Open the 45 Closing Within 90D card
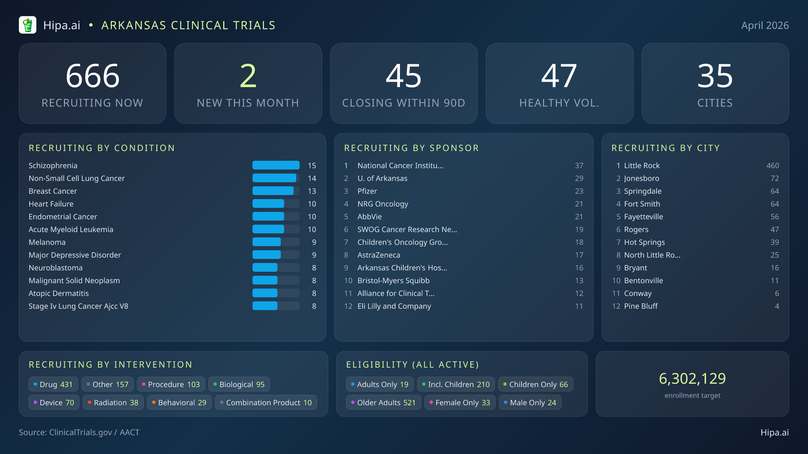This screenshot has width=808, height=454. [x=404, y=83]
